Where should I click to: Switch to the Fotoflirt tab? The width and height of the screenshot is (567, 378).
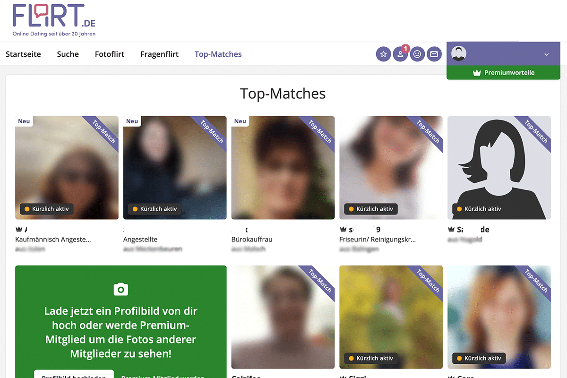[110, 54]
